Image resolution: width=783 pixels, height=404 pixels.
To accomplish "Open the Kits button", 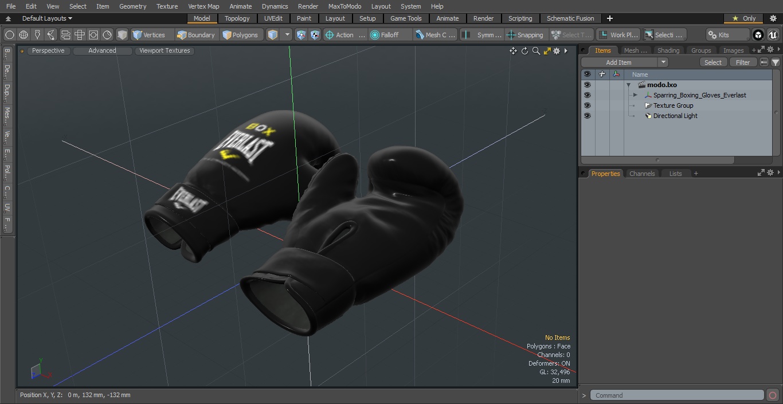I will coord(727,35).
